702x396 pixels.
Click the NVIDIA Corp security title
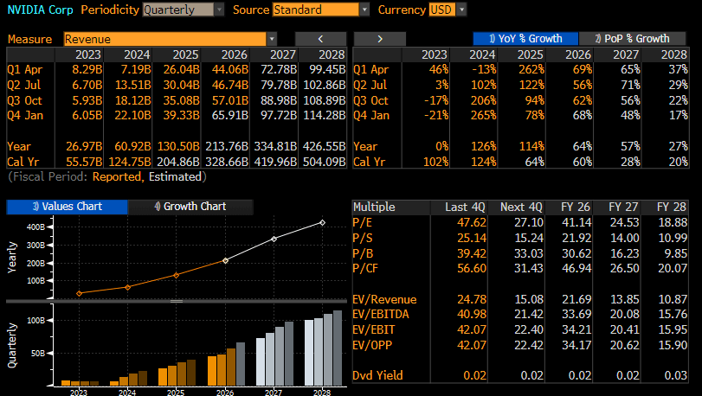[x=40, y=10]
